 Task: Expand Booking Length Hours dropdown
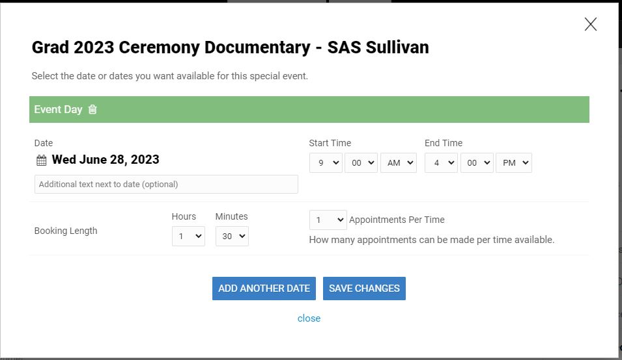click(x=188, y=236)
